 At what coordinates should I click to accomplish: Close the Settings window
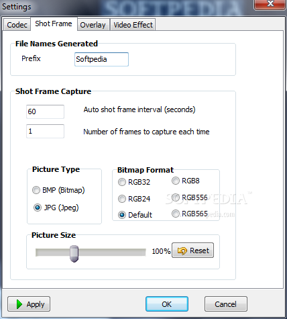tap(270, 4)
